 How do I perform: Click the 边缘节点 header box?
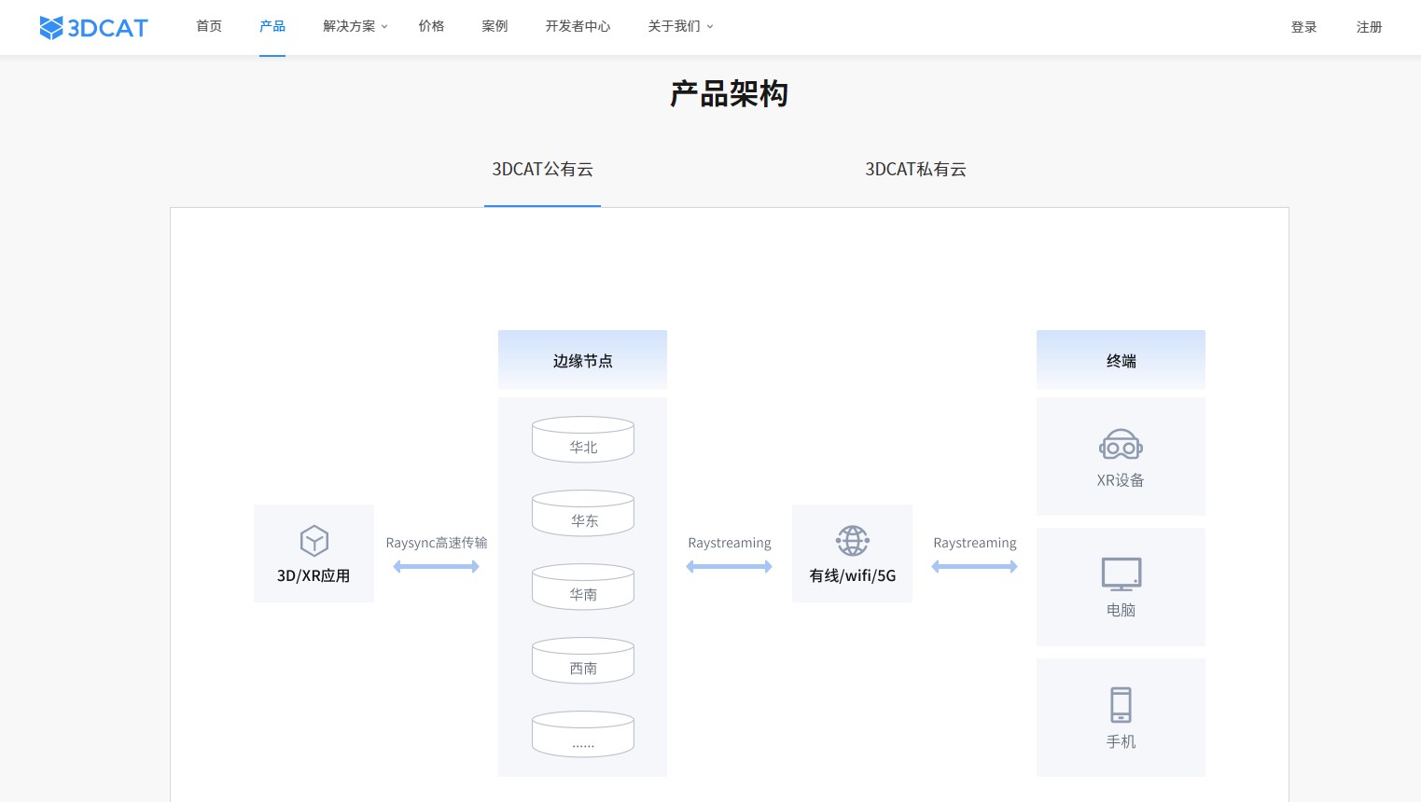pos(582,360)
